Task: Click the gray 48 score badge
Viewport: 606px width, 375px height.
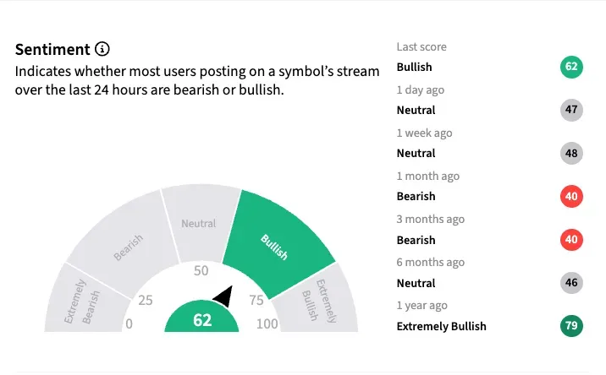Action: pyautogui.click(x=571, y=153)
